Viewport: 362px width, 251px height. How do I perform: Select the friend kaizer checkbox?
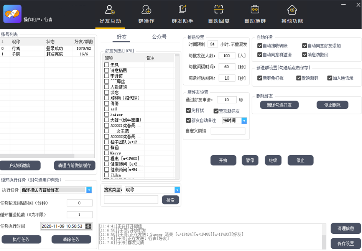point(107,115)
